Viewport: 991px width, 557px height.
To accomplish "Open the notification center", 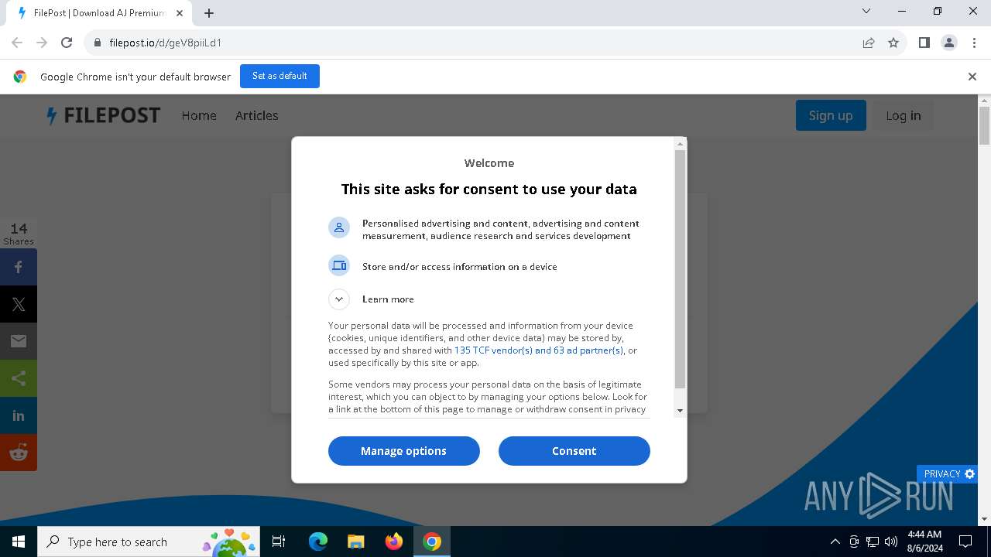I will (965, 542).
